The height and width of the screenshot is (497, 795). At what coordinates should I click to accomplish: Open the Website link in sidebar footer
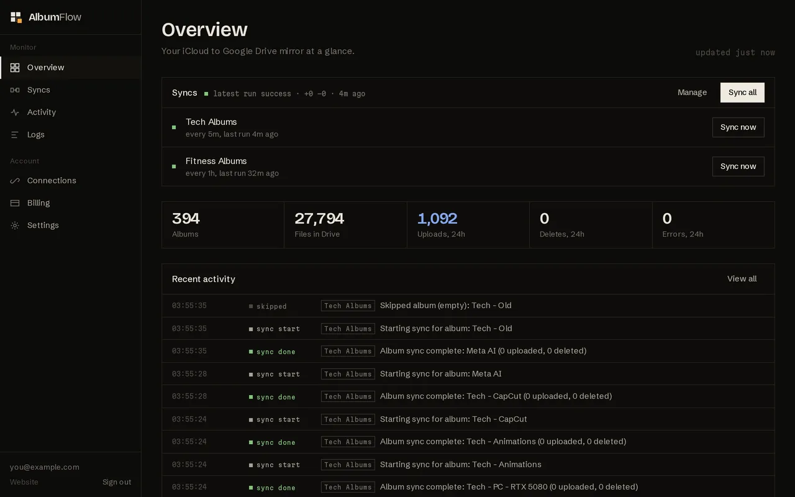(24, 482)
